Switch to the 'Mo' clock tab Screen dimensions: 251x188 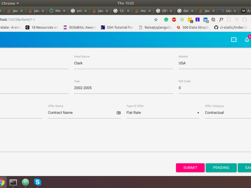point(57,11)
